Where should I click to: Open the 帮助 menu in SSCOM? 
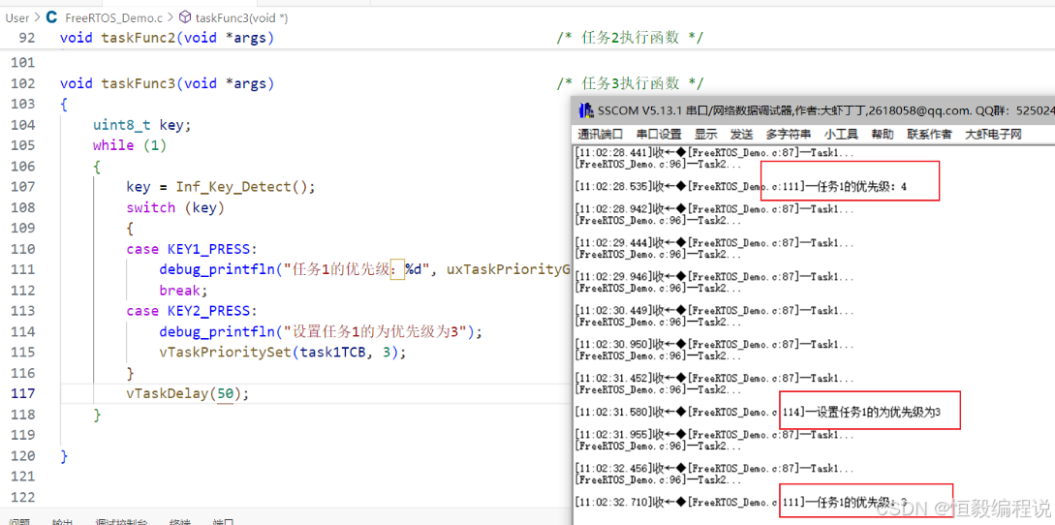coord(883,134)
